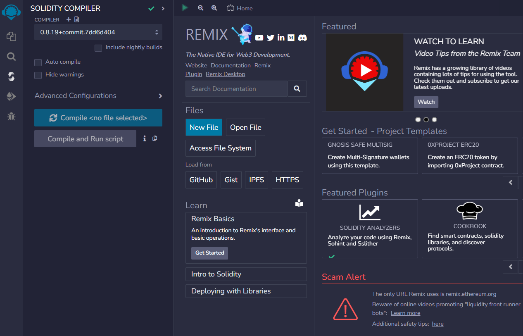The image size is (523, 336).
Task: Enable the Auto compile checkbox
Action: (38, 62)
